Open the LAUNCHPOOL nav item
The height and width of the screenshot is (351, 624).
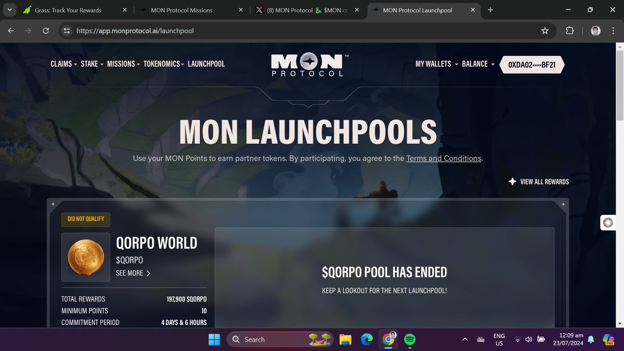[x=206, y=63]
